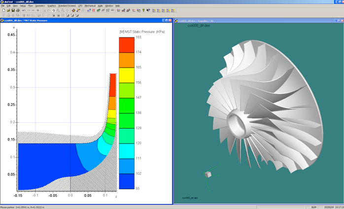This screenshot has width=344, height=209.
Task: Open the Agile menu
Action: click(x=100, y=6)
